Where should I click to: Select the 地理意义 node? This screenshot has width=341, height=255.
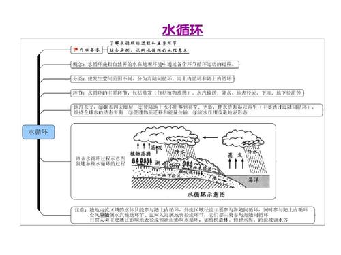pyautogui.click(x=196, y=110)
